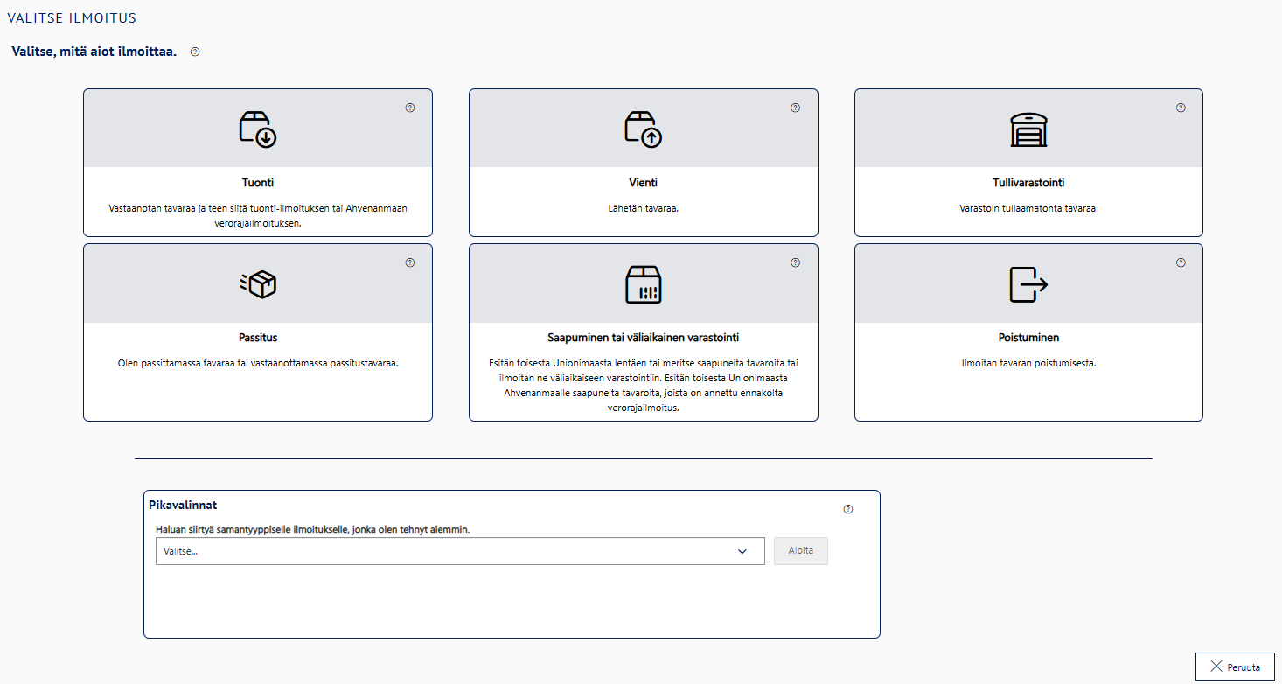
Task: Click the Tullivarastointi warehouse icon
Action: (x=1028, y=129)
